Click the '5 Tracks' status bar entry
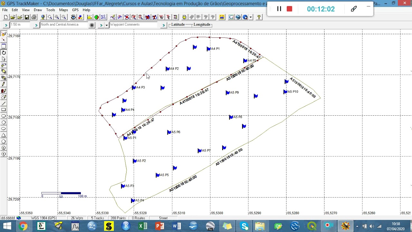 click(97, 218)
